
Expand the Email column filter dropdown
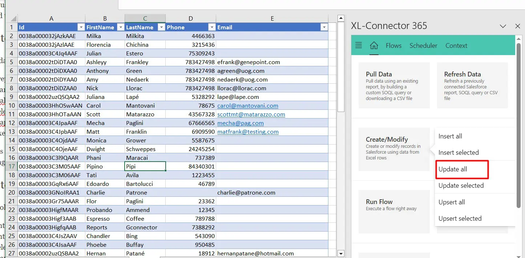pos(324,28)
